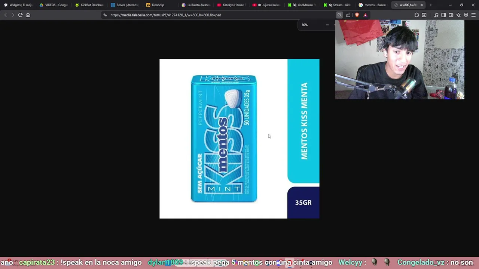The width and height of the screenshot is (479, 269).
Task: Open the Brave Wallet icon
Action: (x=451, y=15)
